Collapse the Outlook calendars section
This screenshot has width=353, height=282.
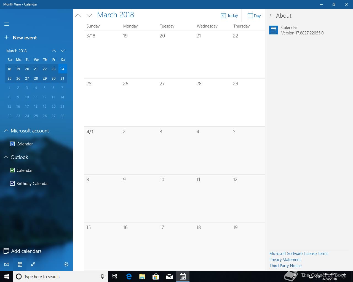point(6,157)
